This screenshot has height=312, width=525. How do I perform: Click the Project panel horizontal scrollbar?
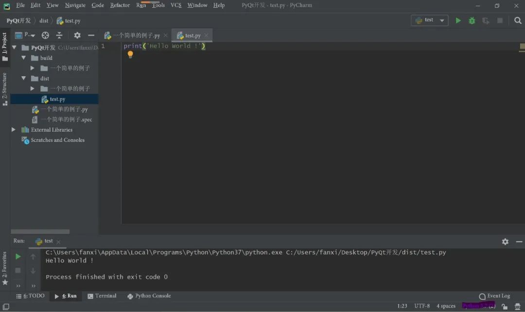click(40, 232)
